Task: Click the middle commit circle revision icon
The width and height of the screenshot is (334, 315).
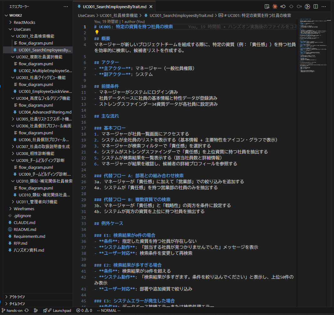Action: pyautogui.click(x=291, y=7)
